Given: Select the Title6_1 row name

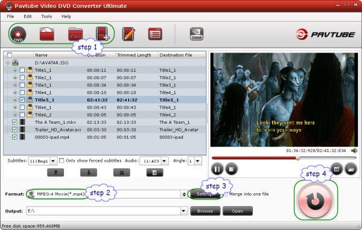Looking at the screenshot, I should pyautogui.click(x=43, y=107).
